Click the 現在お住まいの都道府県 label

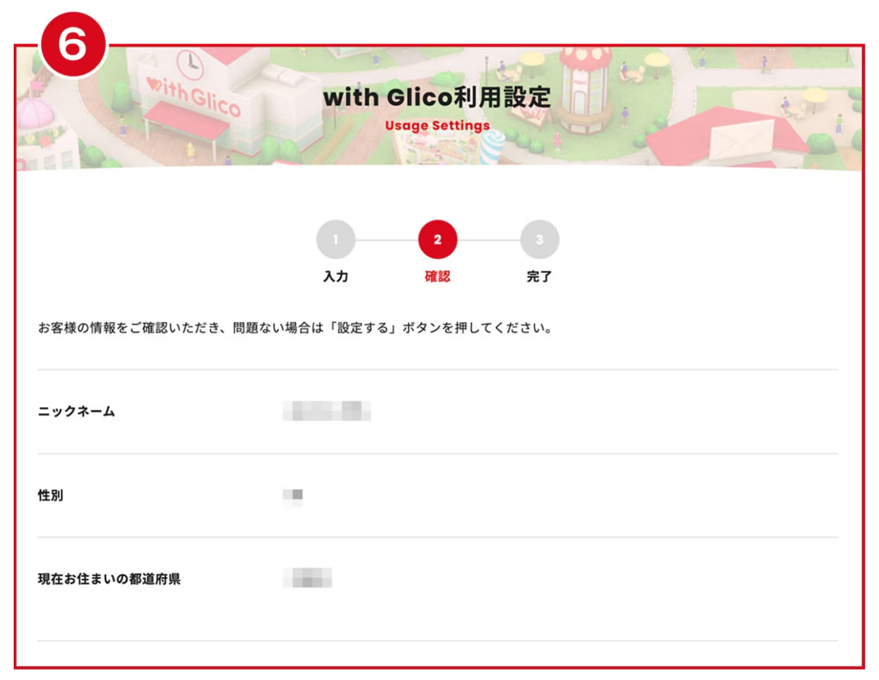[x=109, y=579]
